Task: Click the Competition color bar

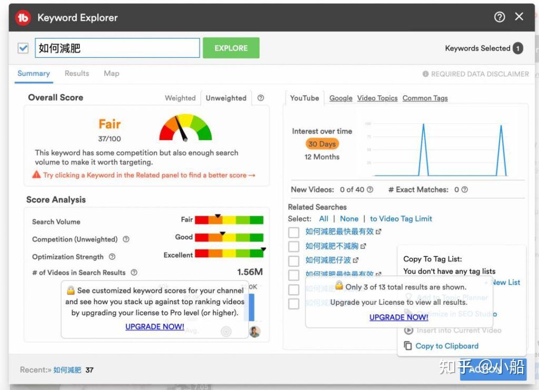Action: tap(229, 237)
